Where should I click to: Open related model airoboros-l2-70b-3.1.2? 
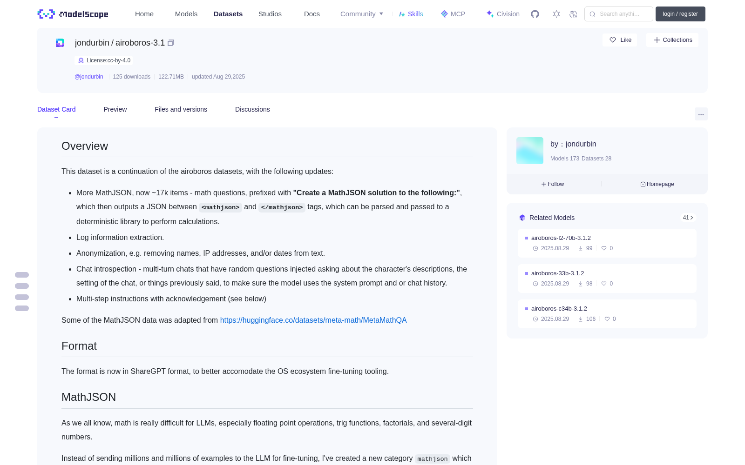point(607,243)
